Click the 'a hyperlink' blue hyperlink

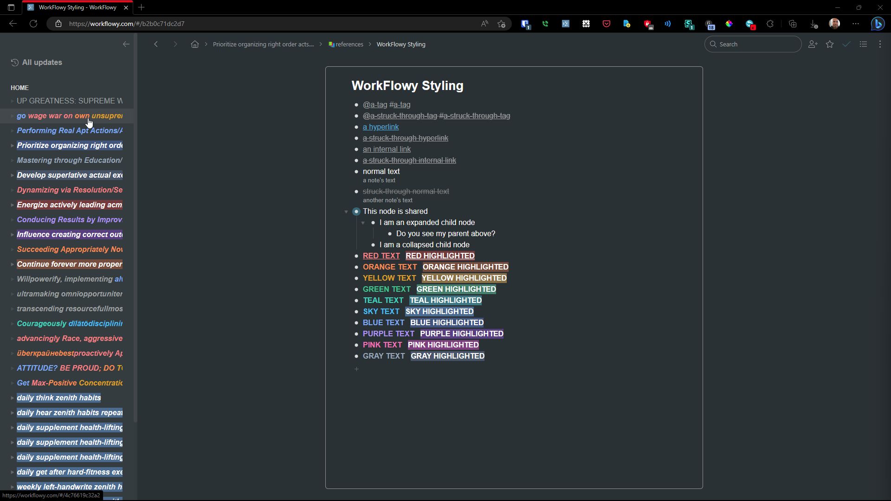coord(381,127)
